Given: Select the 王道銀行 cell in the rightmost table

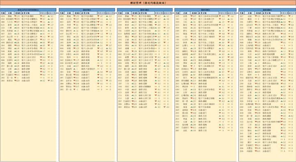Looking at the screenshot, I should pos(250,145).
